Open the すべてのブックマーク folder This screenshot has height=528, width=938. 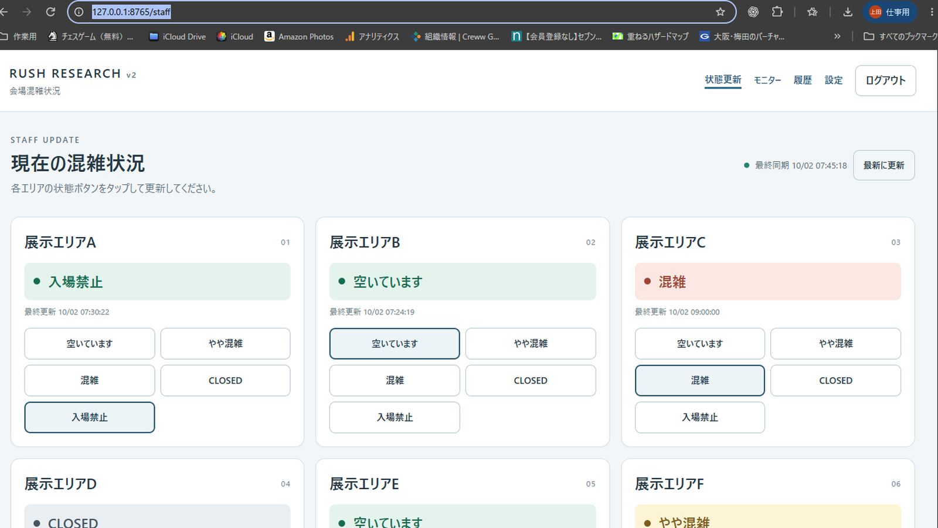pyautogui.click(x=900, y=36)
